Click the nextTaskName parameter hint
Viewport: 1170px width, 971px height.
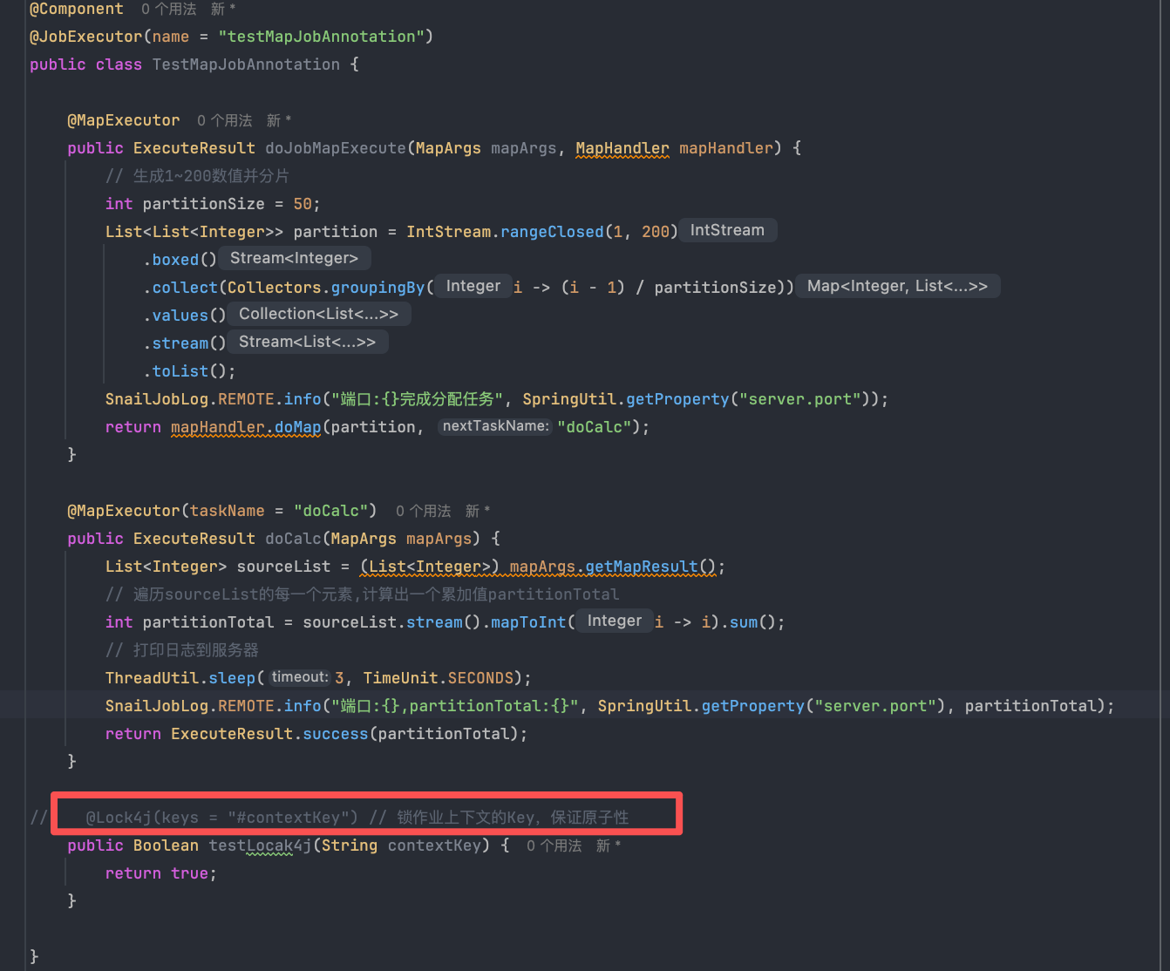tap(495, 426)
